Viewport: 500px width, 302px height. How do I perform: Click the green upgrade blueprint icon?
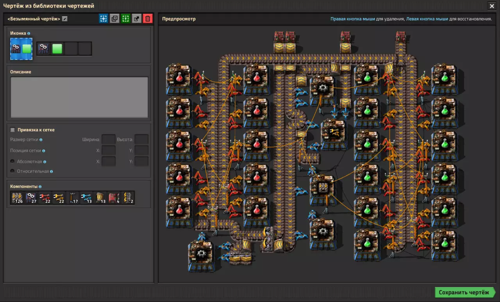tap(125, 19)
